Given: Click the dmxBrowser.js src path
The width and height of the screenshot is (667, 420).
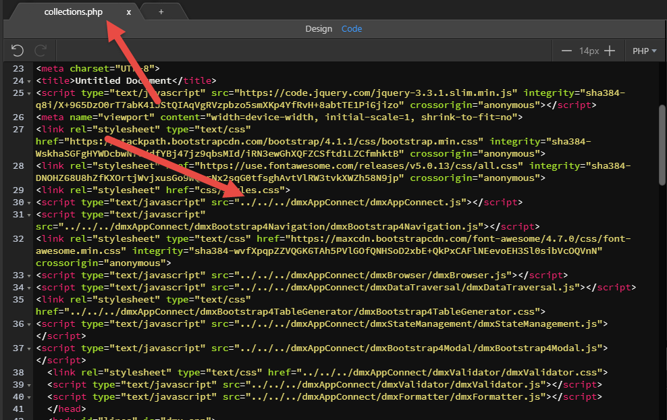Looking at the screenshot, I should pos(373,275).
